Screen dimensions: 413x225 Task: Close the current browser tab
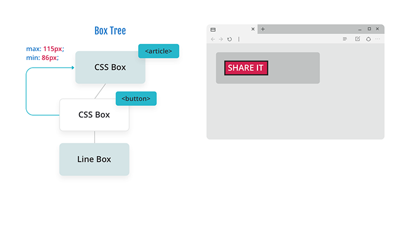tap(253, 29)
